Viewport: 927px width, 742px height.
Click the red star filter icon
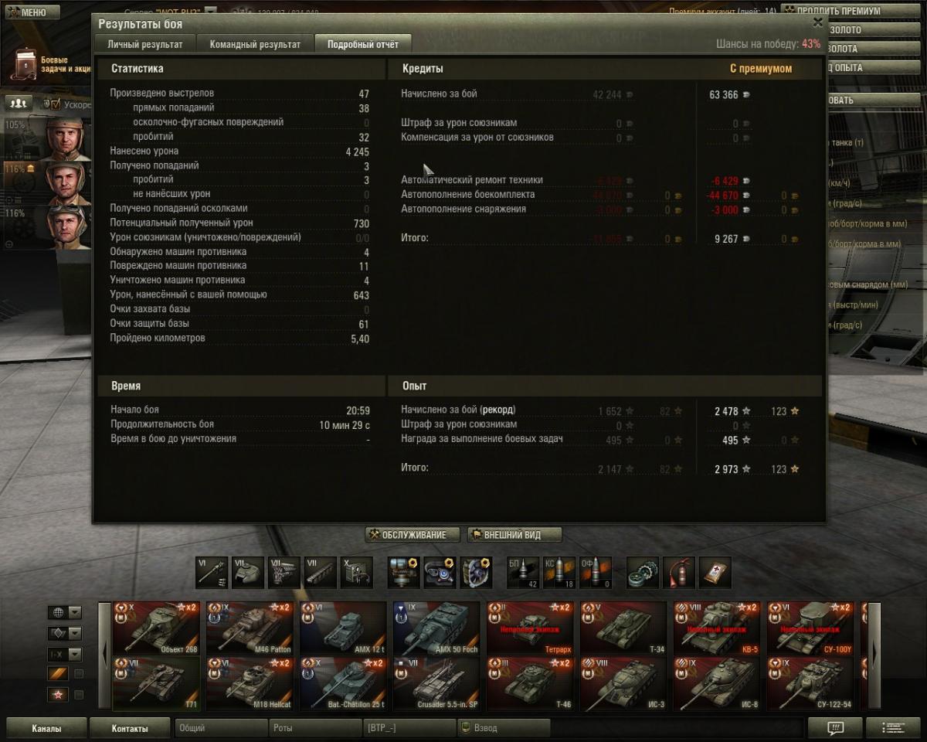pos(57,695)
